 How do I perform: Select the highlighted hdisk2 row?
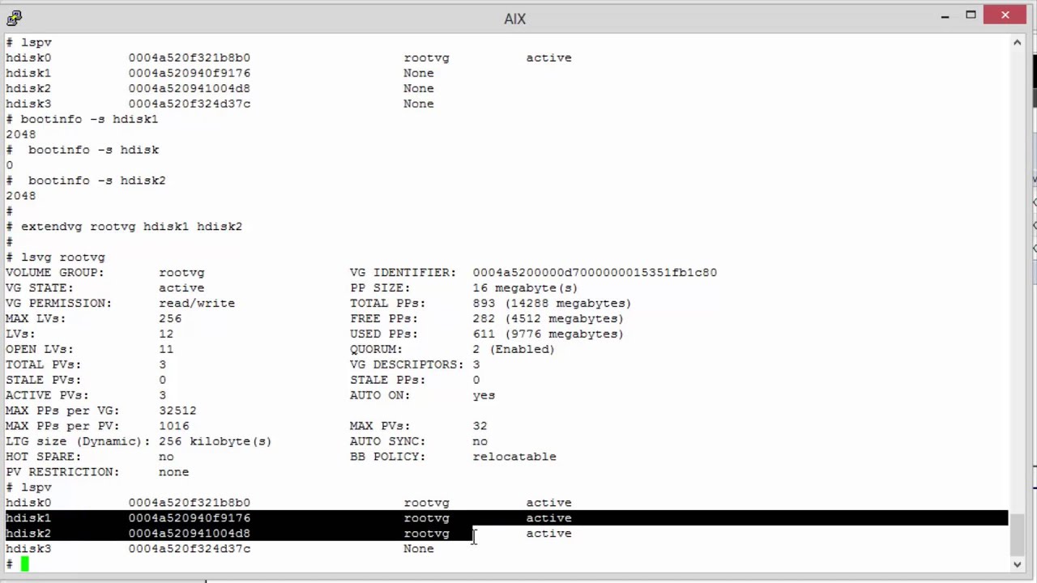point(239,534)
